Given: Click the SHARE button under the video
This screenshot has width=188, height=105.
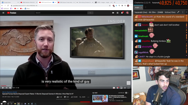Looking at the screenshot, I should (x=74, y=97).
